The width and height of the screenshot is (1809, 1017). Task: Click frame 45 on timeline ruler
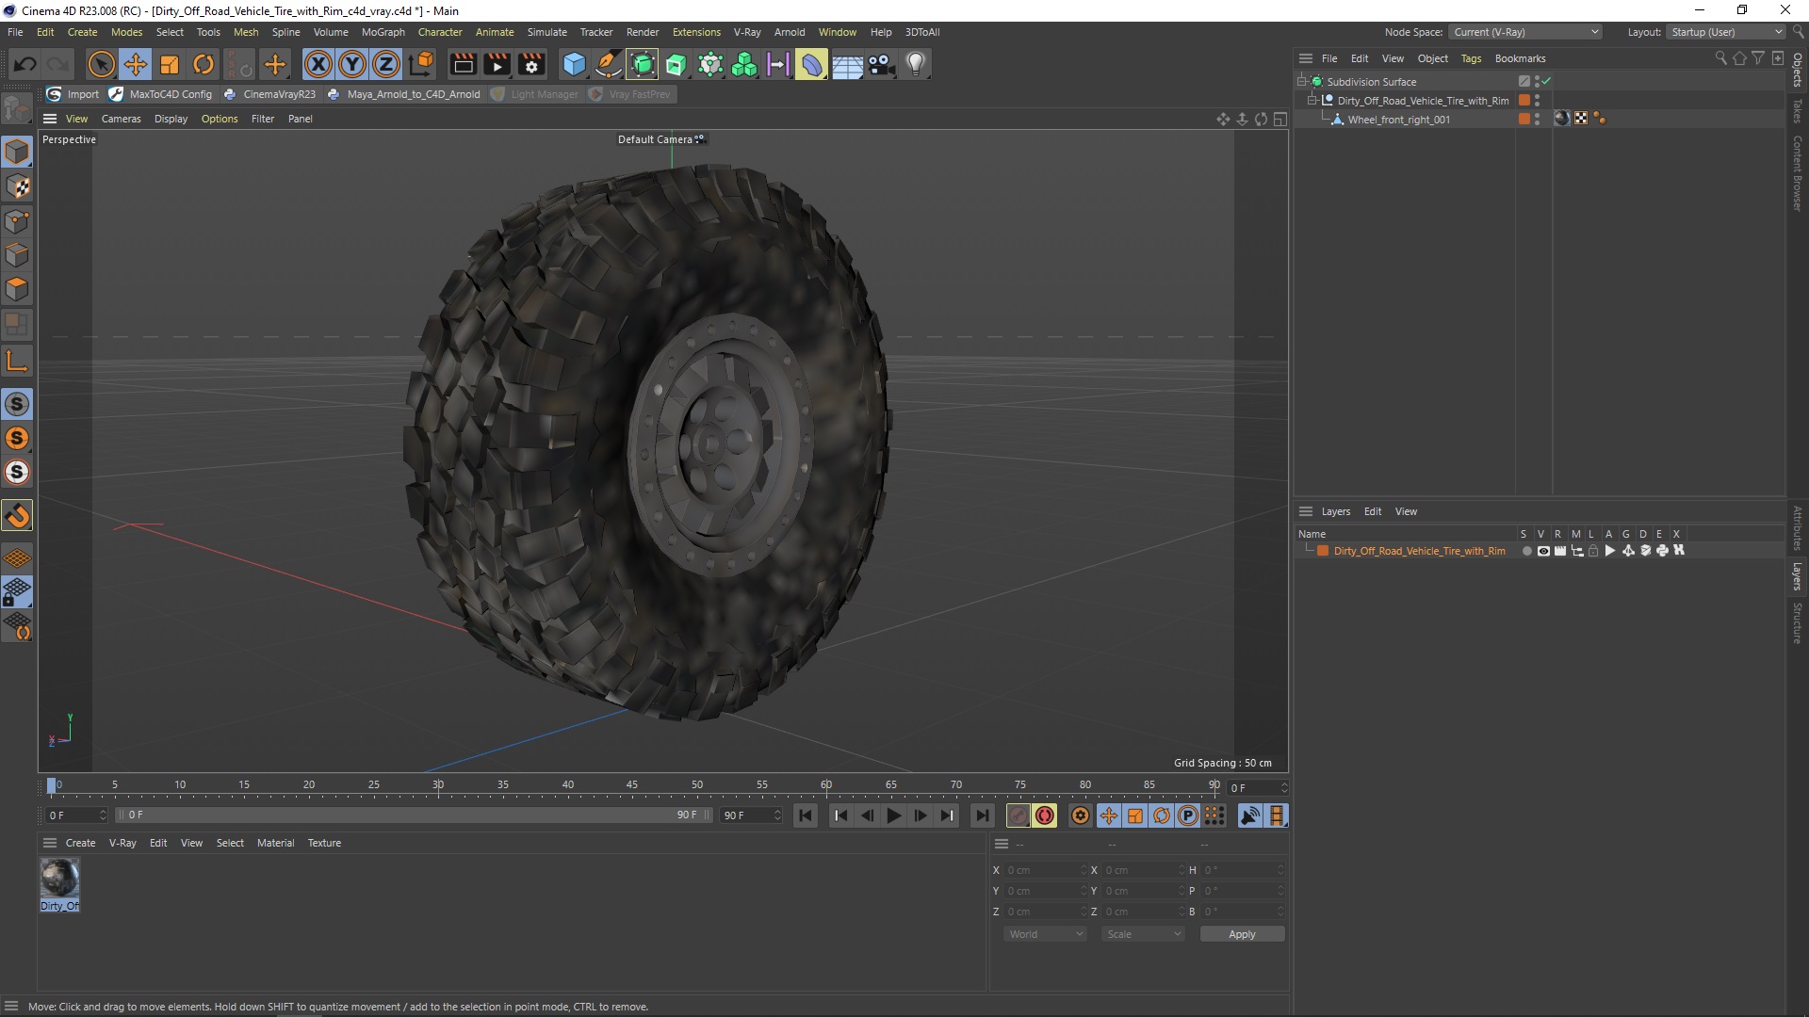point(631,784)
